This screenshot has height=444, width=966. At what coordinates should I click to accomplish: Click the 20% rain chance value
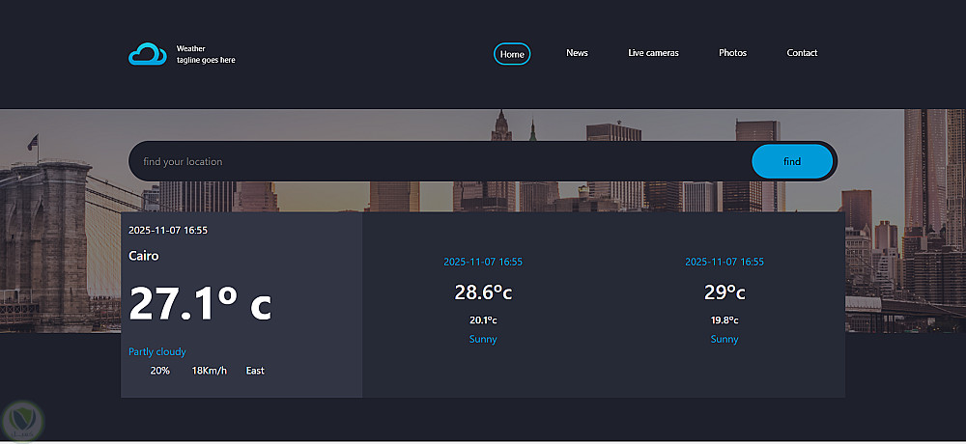(x=160, y=371)
